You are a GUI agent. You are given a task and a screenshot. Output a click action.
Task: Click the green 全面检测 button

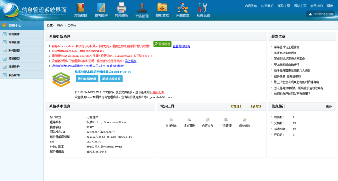point(162,44)
